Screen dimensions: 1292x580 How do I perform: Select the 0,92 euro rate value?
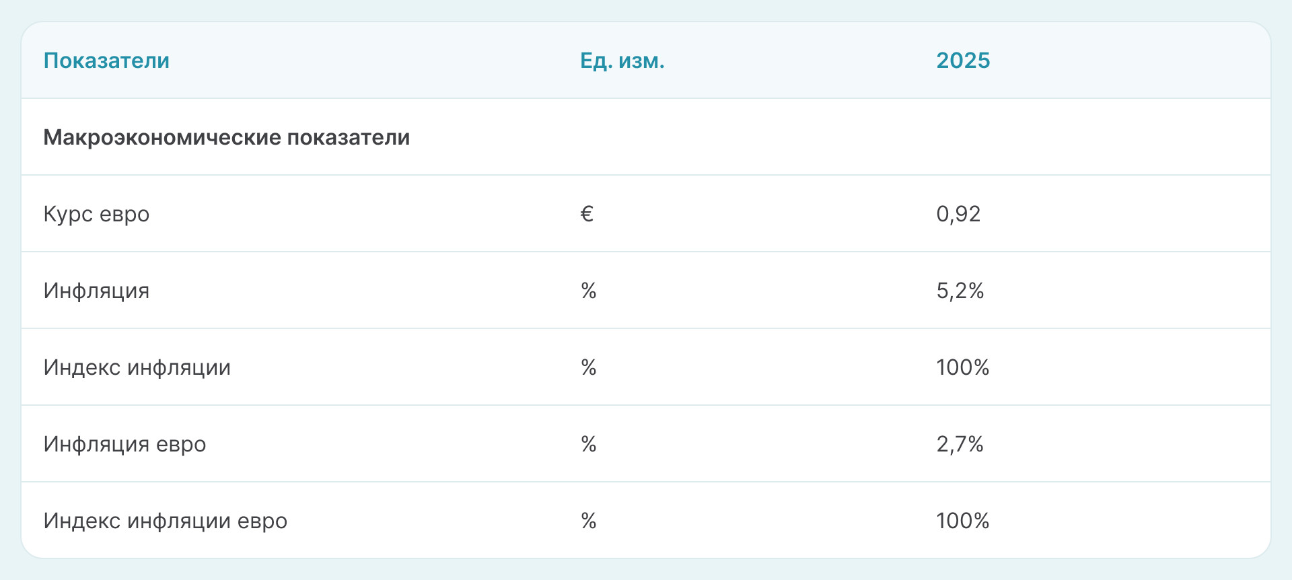click(958, 214)
